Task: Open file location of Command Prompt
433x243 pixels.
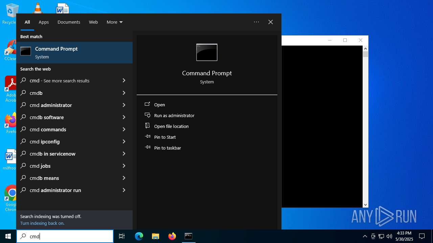Action: 171,126
